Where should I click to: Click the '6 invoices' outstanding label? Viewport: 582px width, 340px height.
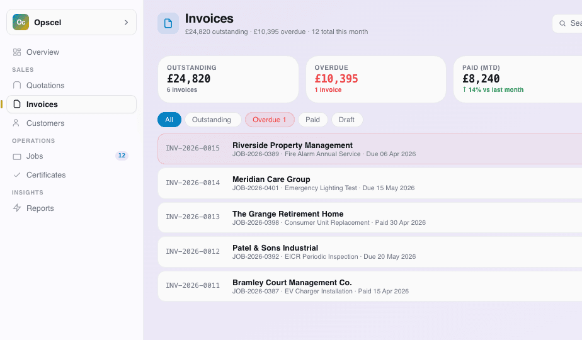(x=182, y=90)
